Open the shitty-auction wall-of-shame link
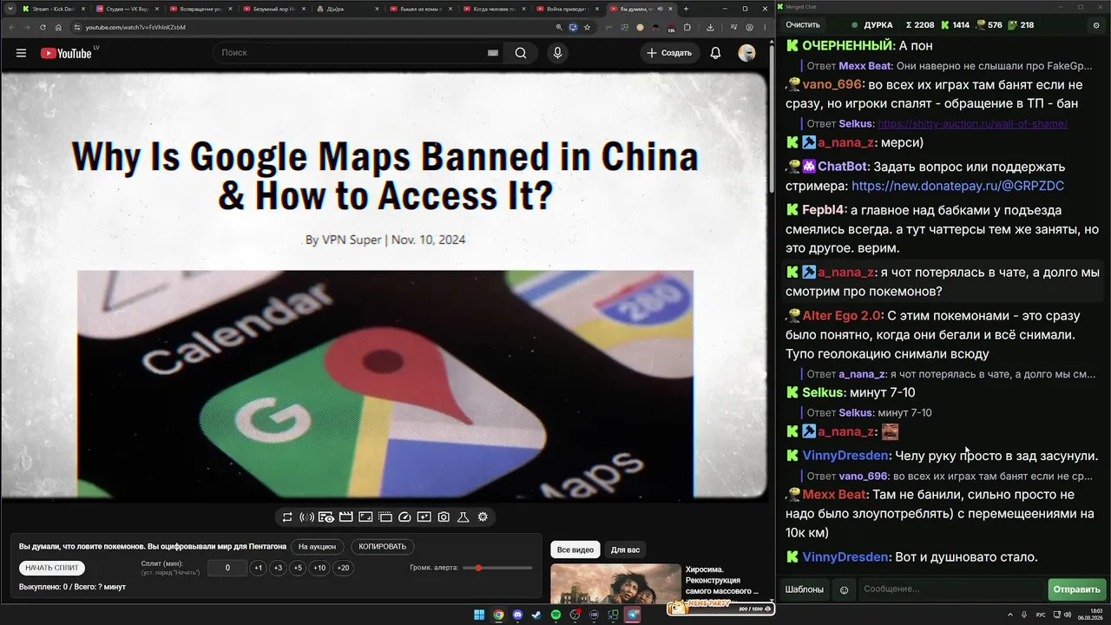 click(973, 123)
